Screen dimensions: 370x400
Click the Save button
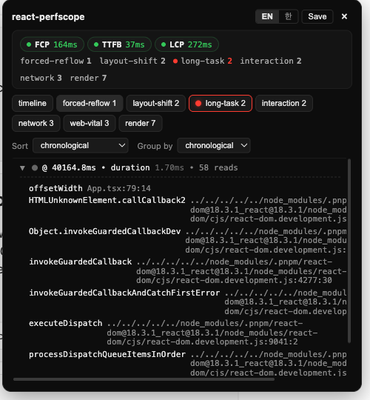(x=317, y=16)
